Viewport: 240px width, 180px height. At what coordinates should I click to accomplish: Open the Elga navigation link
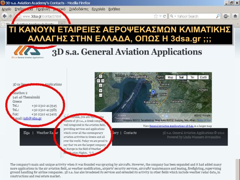click(x=26, y=133)
